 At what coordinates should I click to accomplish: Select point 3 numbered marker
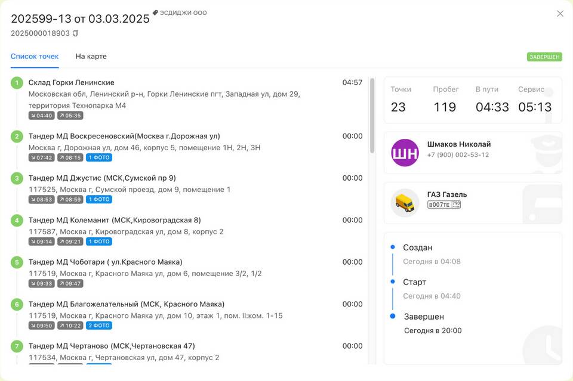(17, 178)
